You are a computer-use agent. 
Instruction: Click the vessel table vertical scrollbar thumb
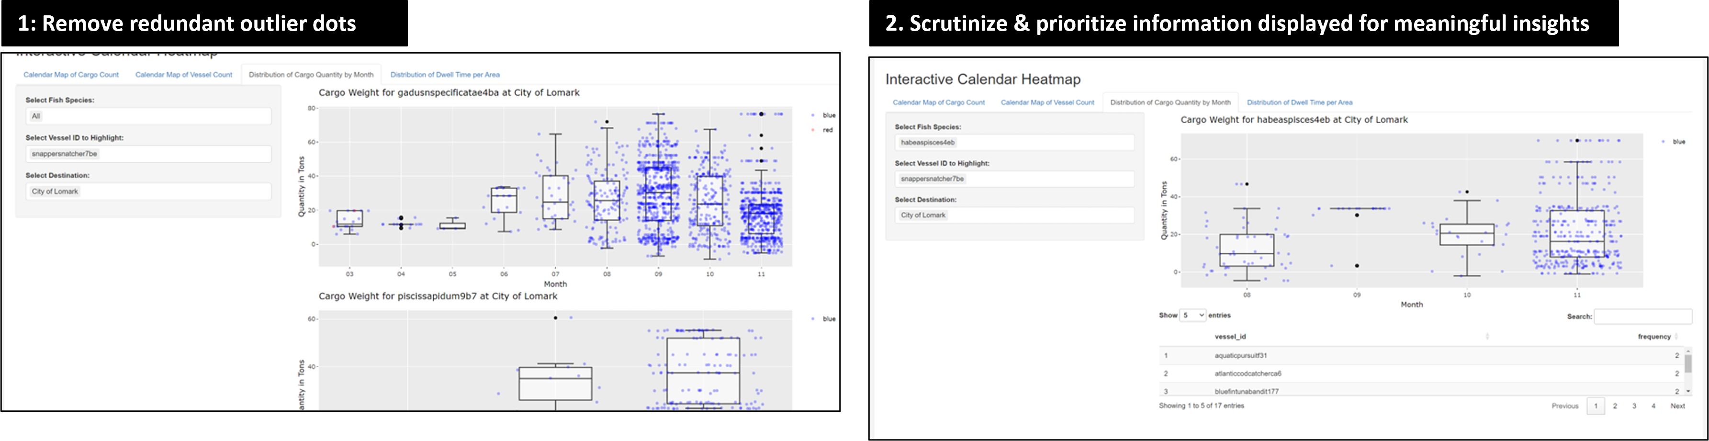click(1688, 363)
